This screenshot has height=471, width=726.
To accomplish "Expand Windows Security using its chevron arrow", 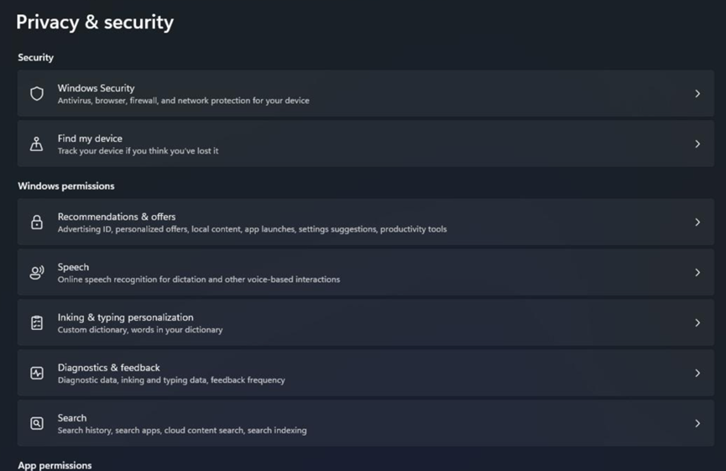I will click(x=697, y=94).
